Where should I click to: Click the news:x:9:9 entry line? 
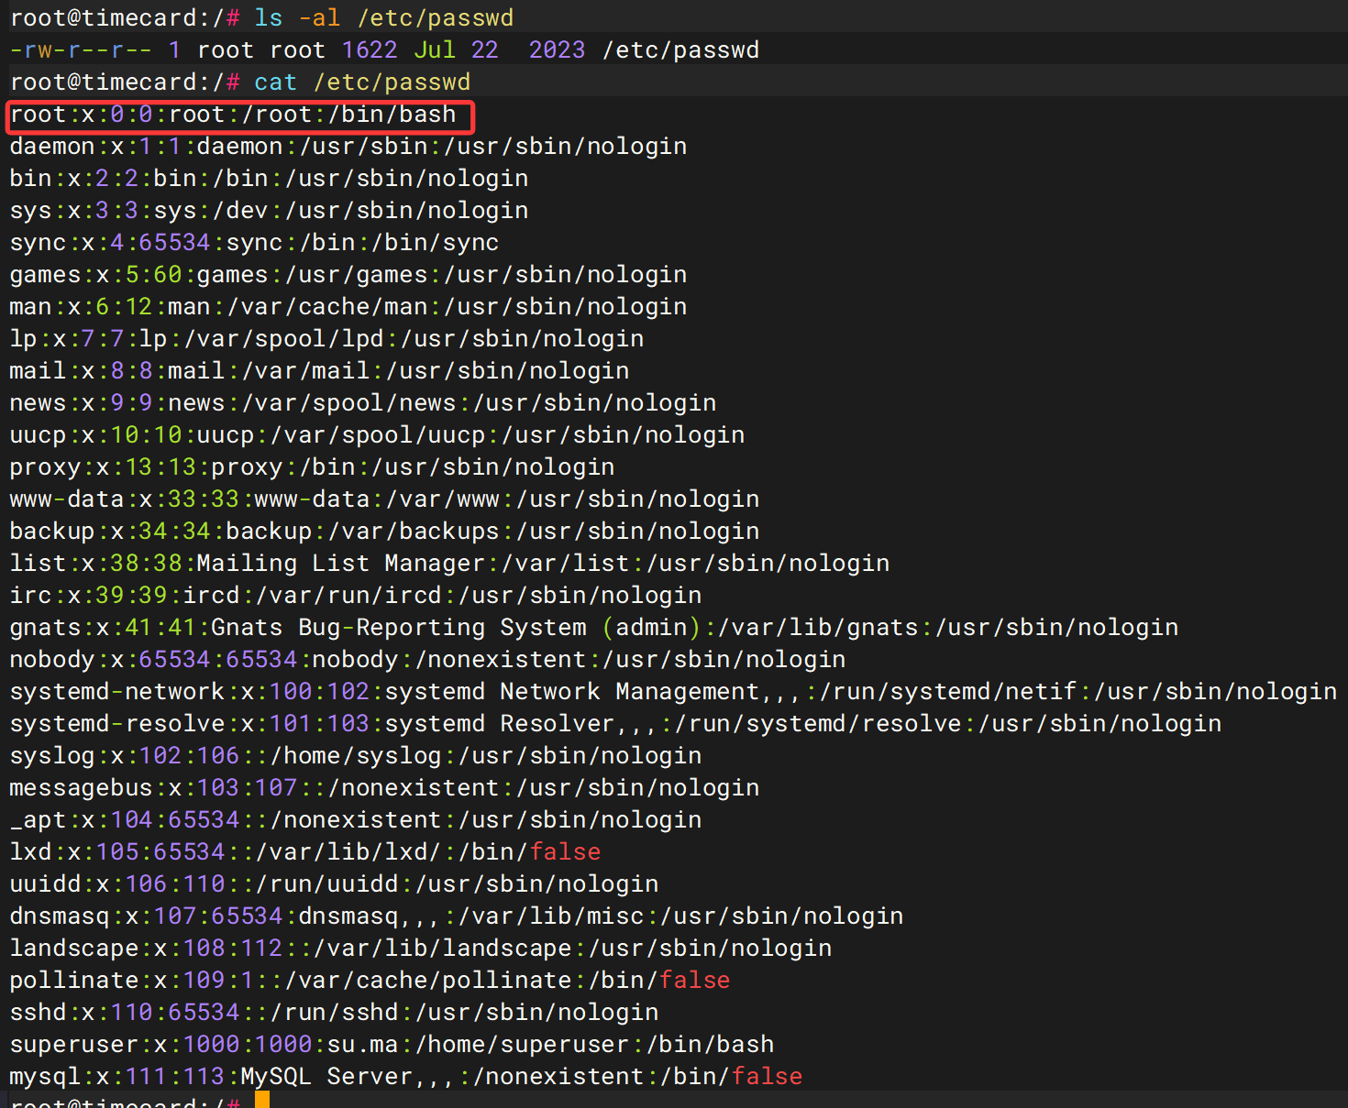363,402
